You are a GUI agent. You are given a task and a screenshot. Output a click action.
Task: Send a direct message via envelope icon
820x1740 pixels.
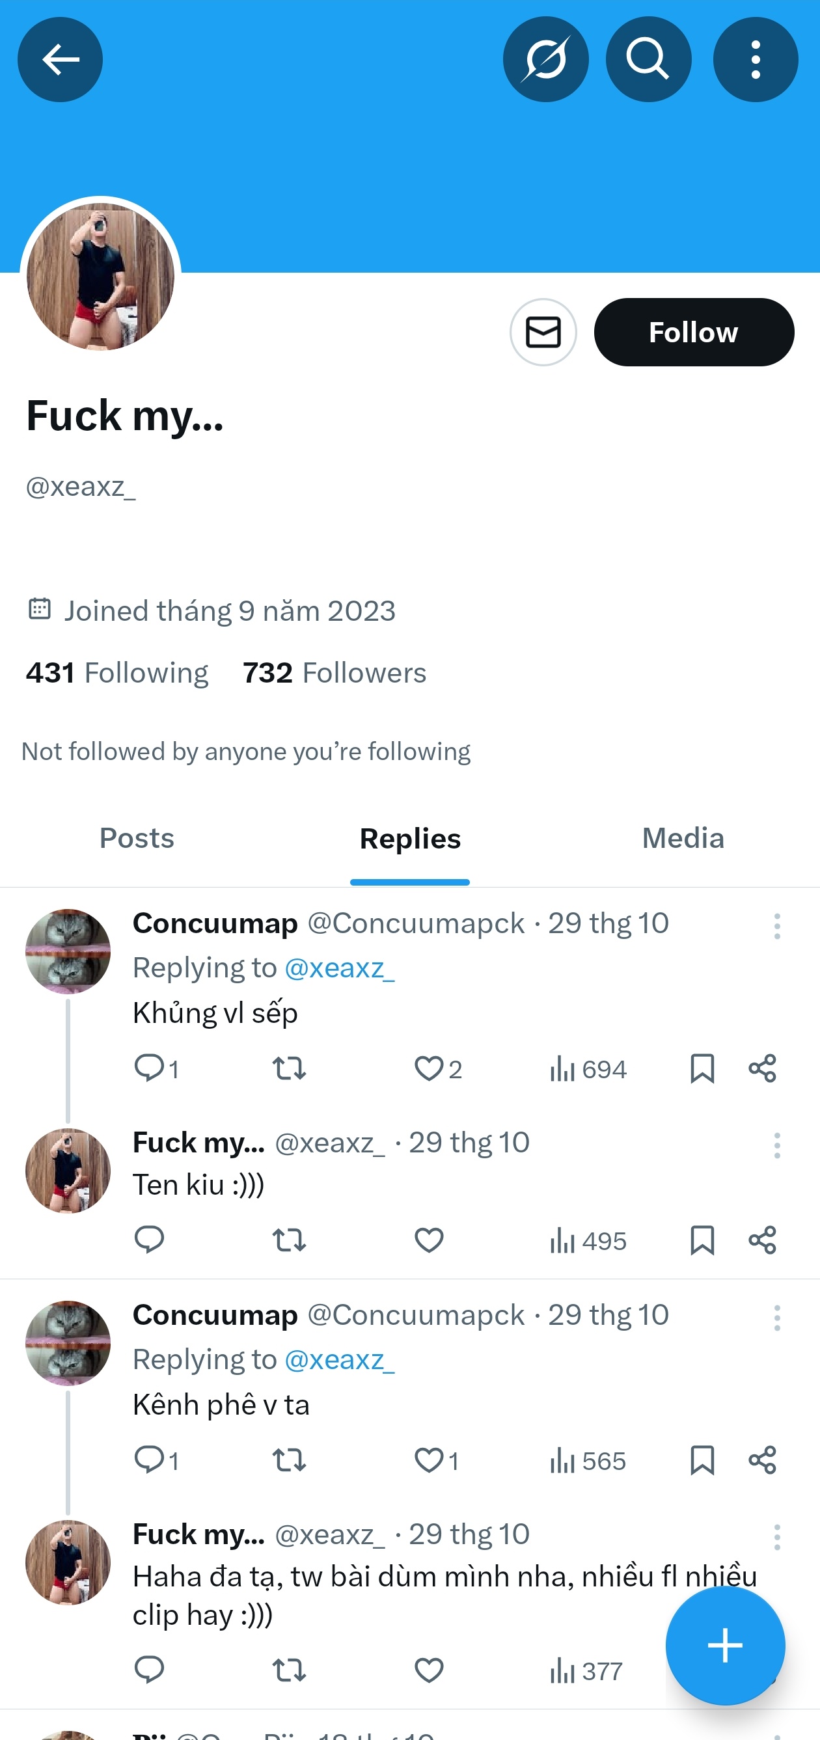click(542, 332)
